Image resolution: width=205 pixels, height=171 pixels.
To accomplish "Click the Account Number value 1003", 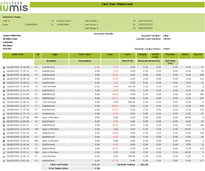I will pos(165,35).
